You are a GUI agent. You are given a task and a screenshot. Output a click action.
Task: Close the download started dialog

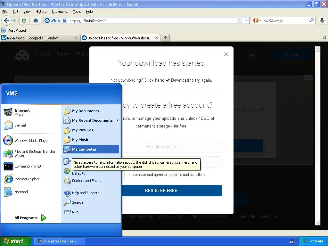226,54
